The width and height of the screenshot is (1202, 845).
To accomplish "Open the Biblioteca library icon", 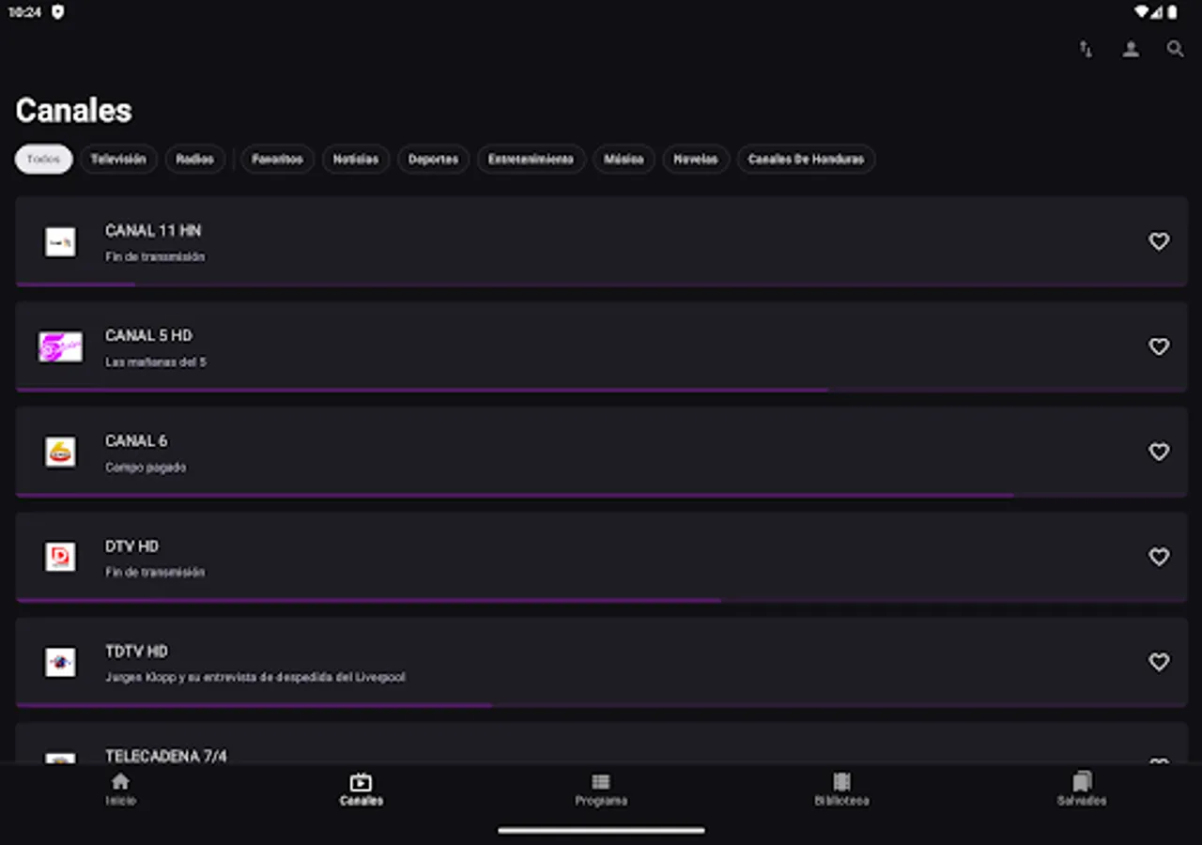I will coord(841,787).
